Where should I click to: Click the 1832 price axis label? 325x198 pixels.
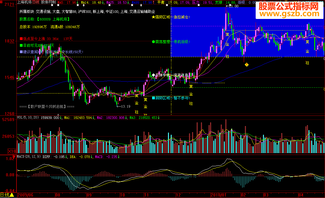9,41
